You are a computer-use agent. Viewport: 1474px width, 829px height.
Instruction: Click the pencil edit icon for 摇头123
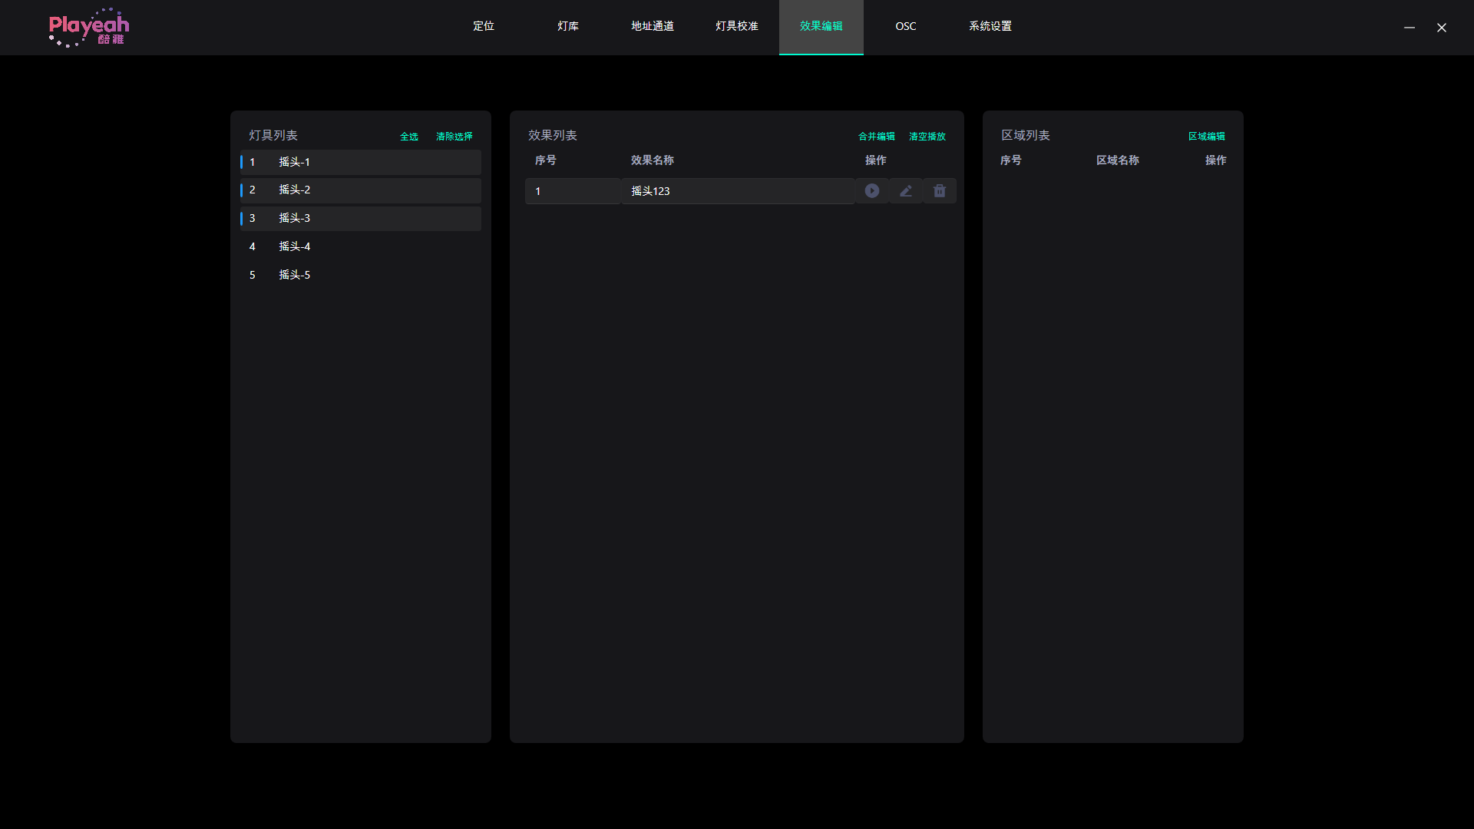point(906,191)
